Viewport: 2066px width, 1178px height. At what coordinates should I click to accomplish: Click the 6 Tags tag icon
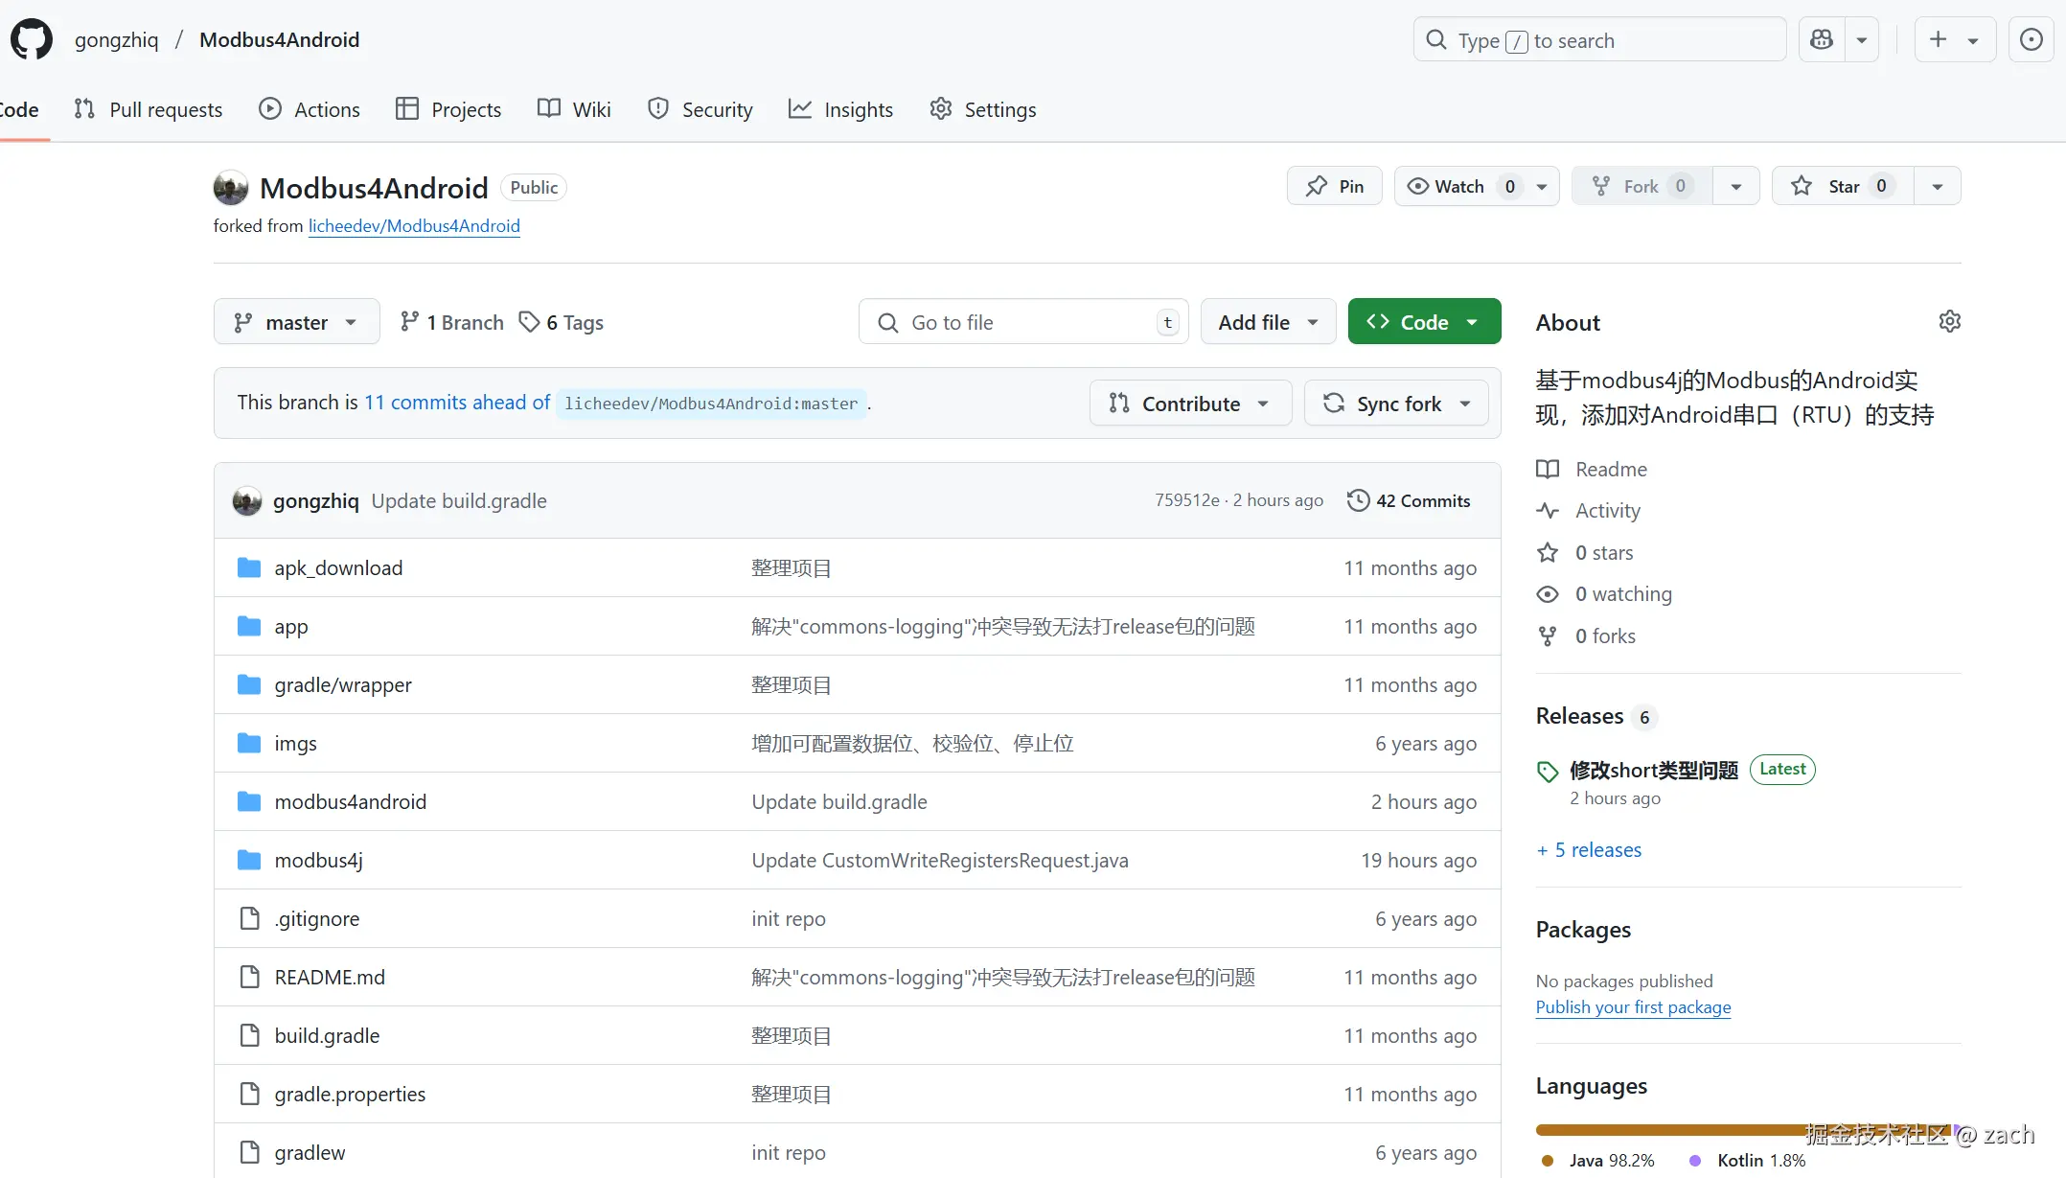(x=529, y=322)
